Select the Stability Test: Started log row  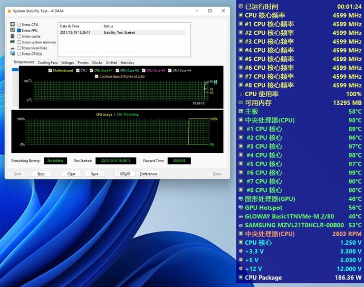click(x=122, y=33)
